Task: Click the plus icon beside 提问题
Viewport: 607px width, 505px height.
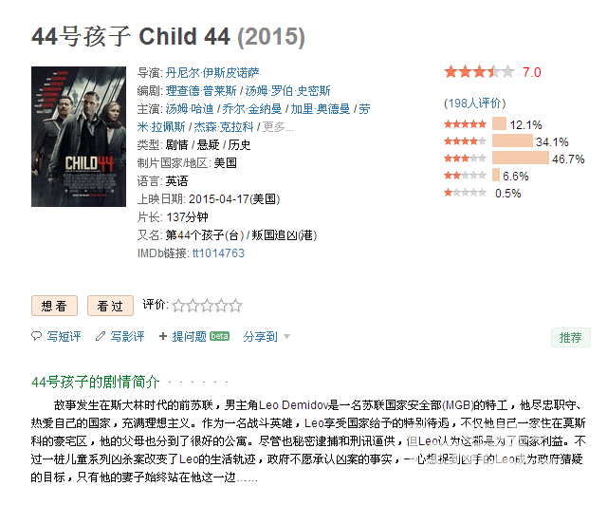Action: [163, 336]
